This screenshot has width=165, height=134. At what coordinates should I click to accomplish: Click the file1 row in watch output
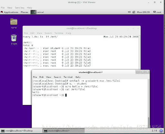[57, 48]
